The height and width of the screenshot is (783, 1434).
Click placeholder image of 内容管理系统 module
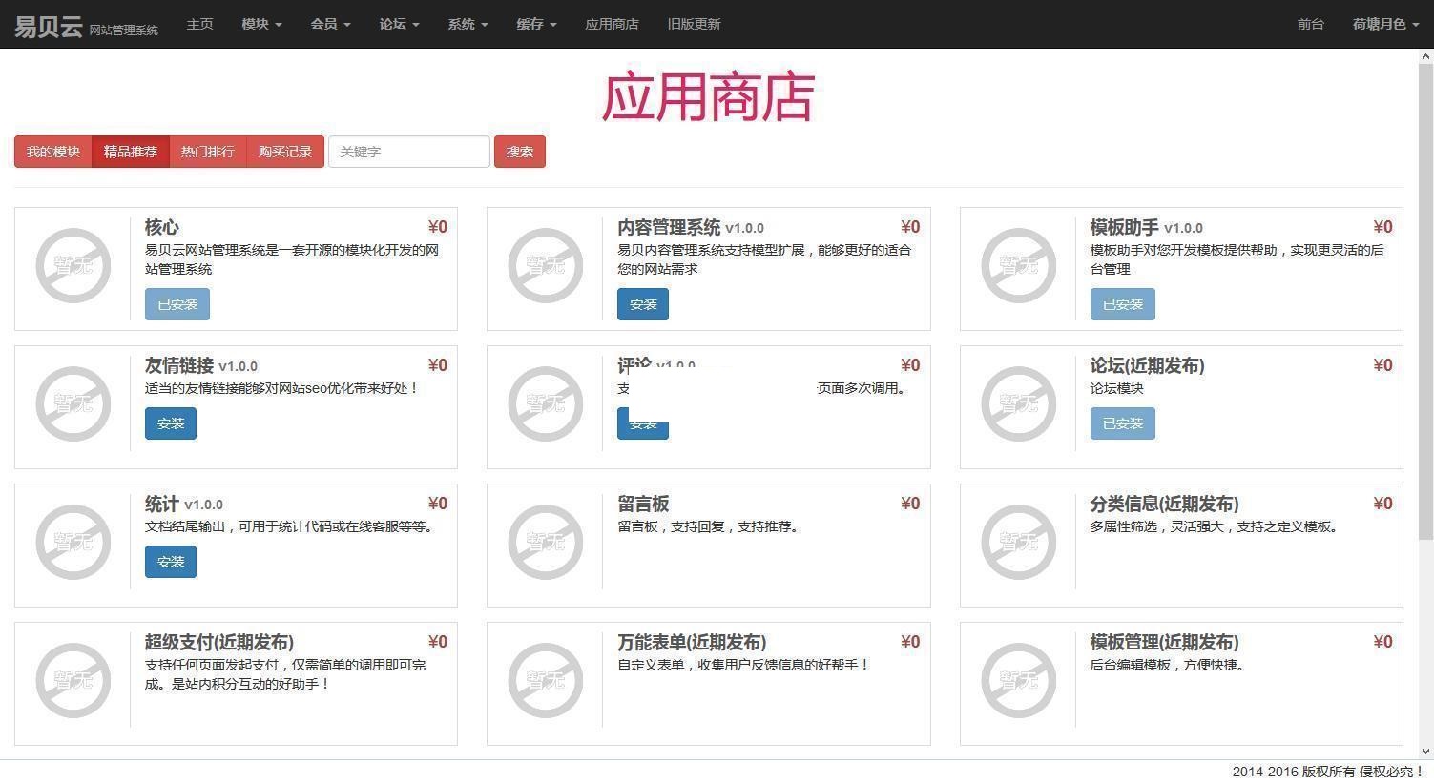(546, 266)
